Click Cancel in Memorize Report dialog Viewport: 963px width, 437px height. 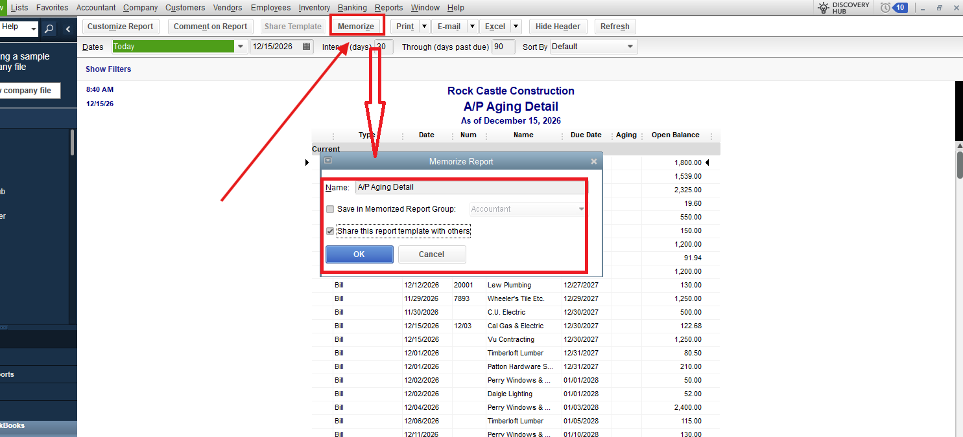tap(432, 254)
